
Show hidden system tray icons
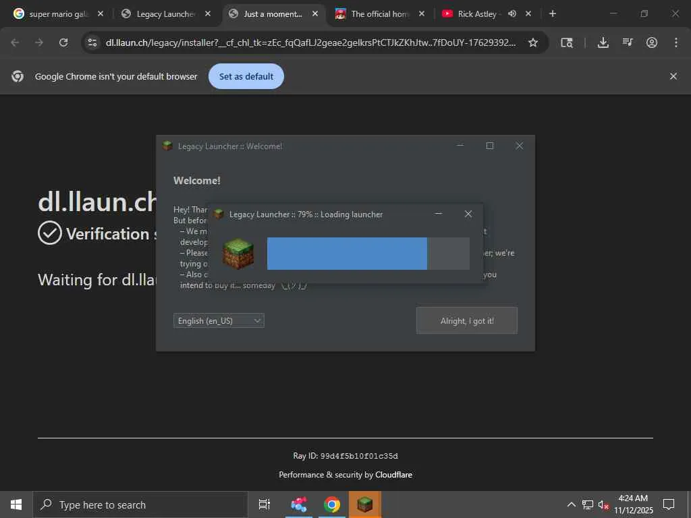571,505
